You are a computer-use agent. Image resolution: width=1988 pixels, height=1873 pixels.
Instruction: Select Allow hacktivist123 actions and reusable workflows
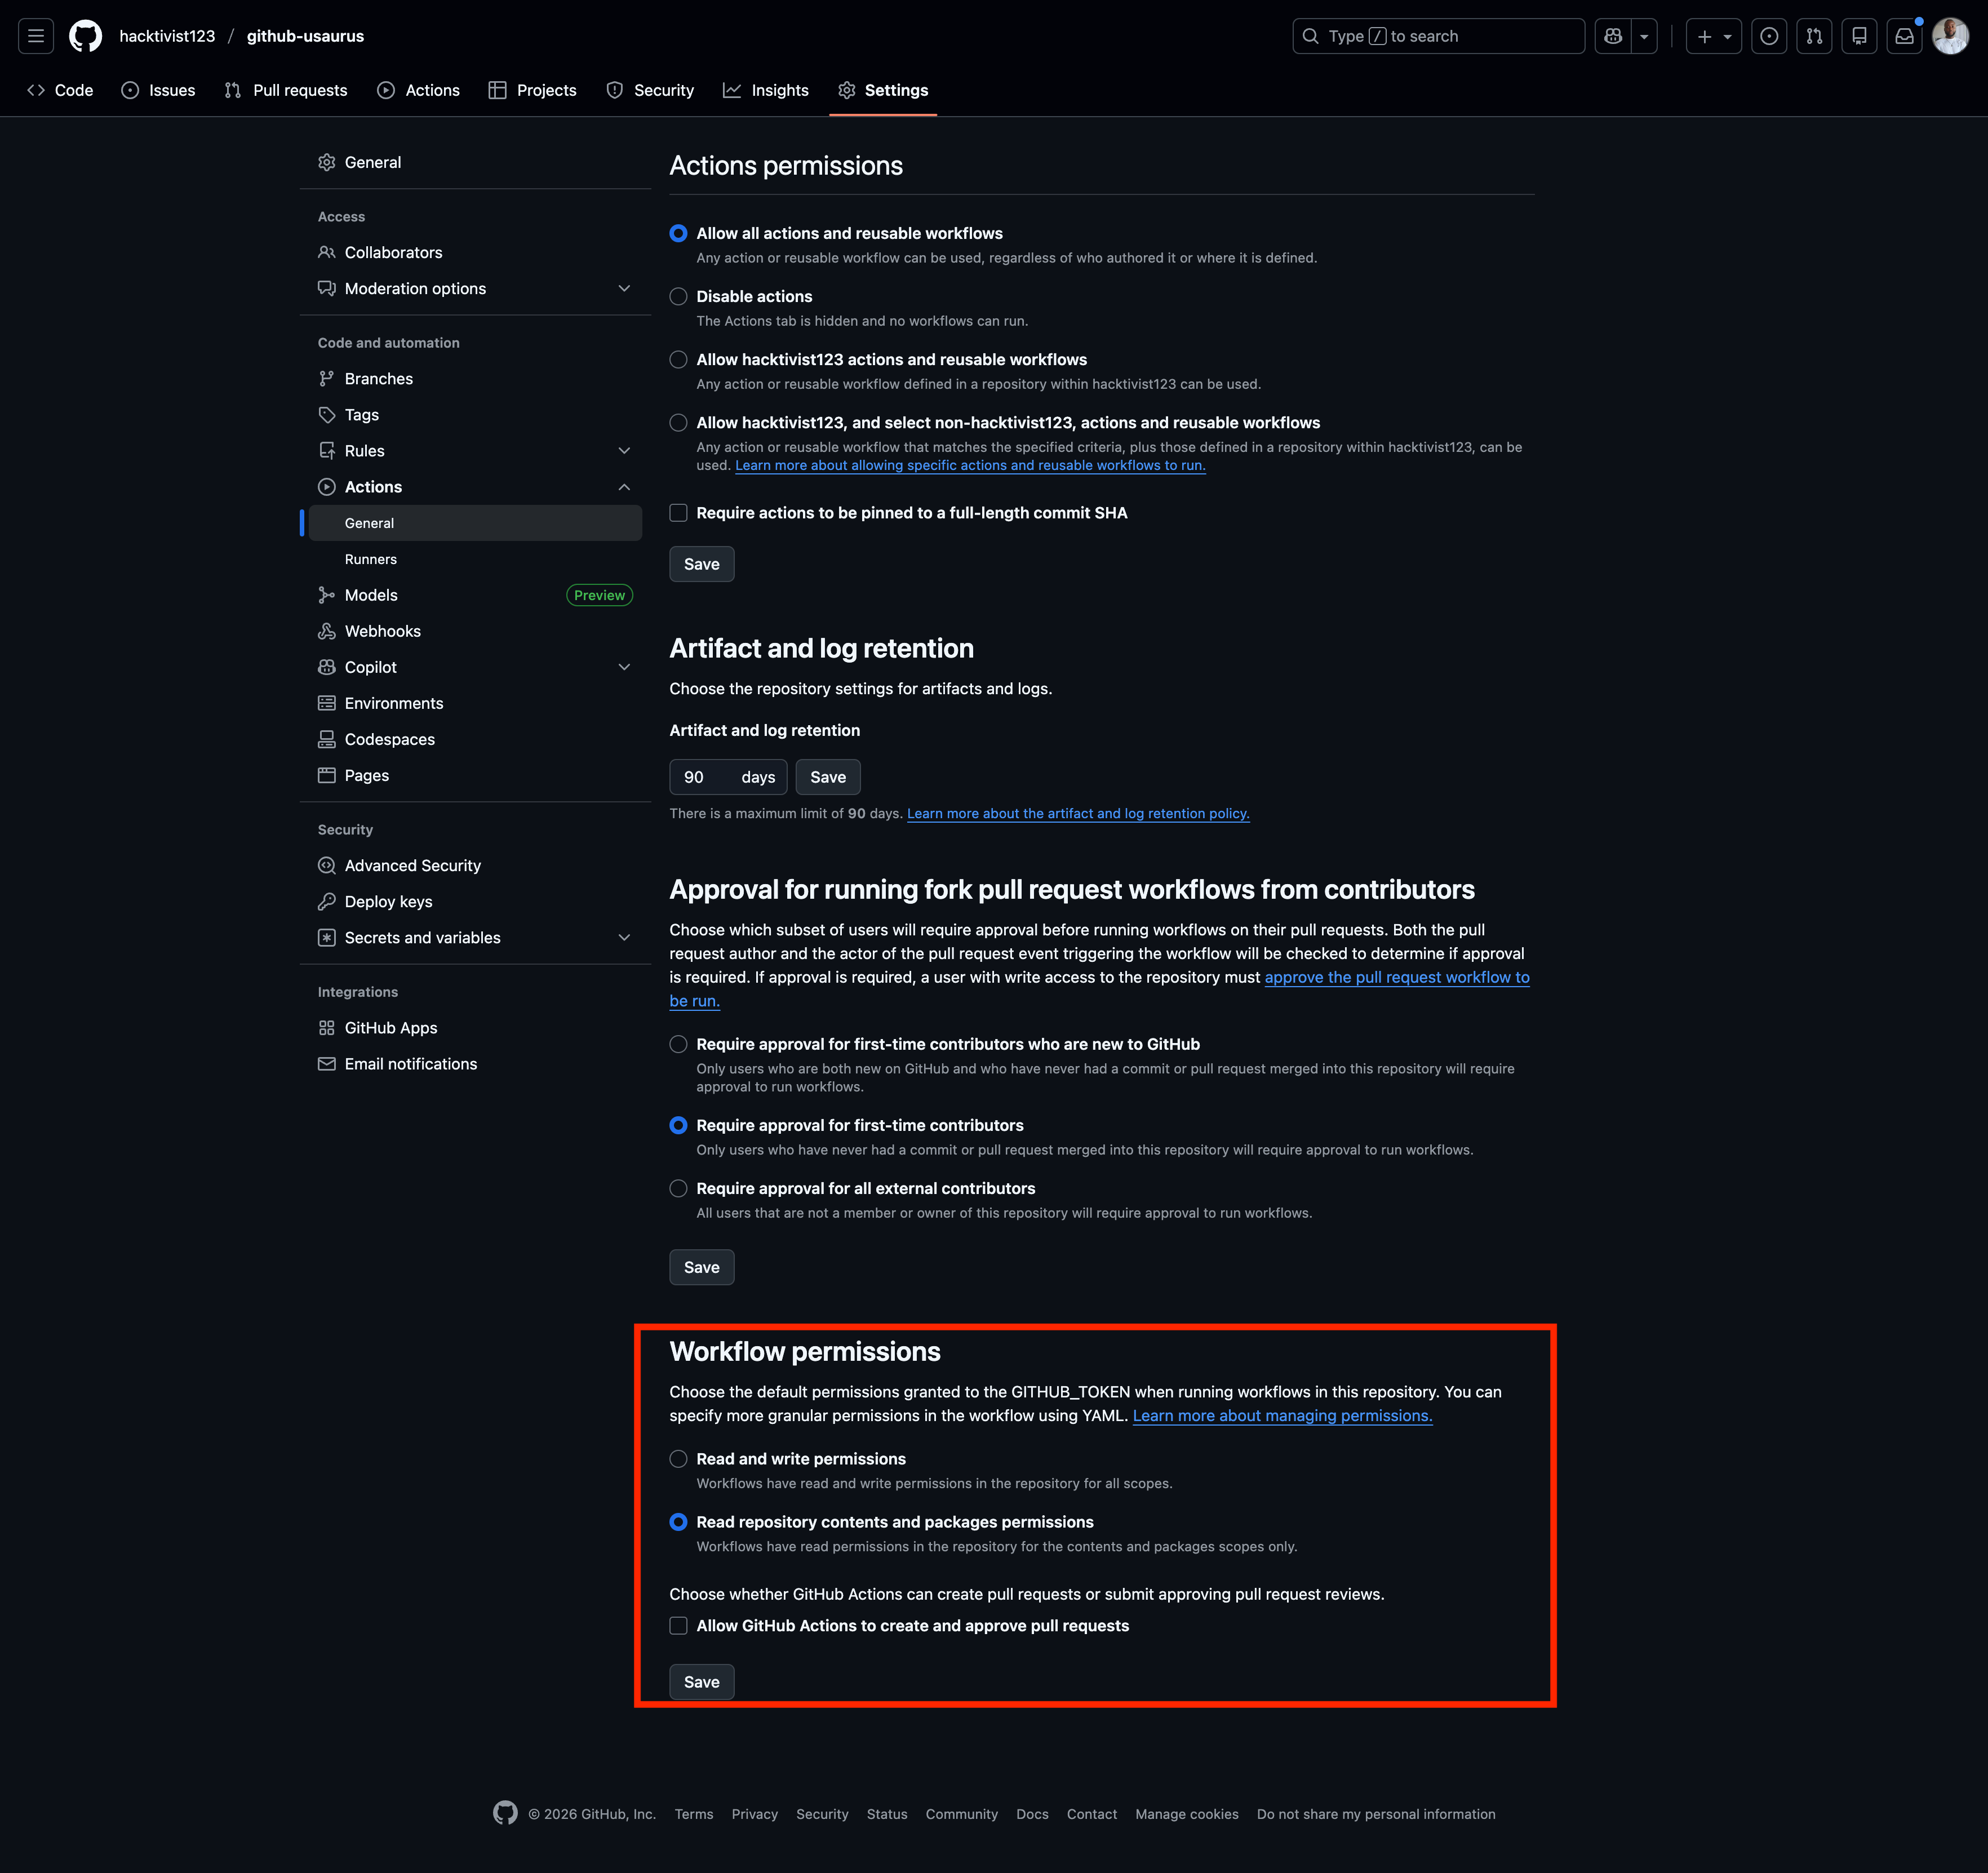(x=678, y=359)
